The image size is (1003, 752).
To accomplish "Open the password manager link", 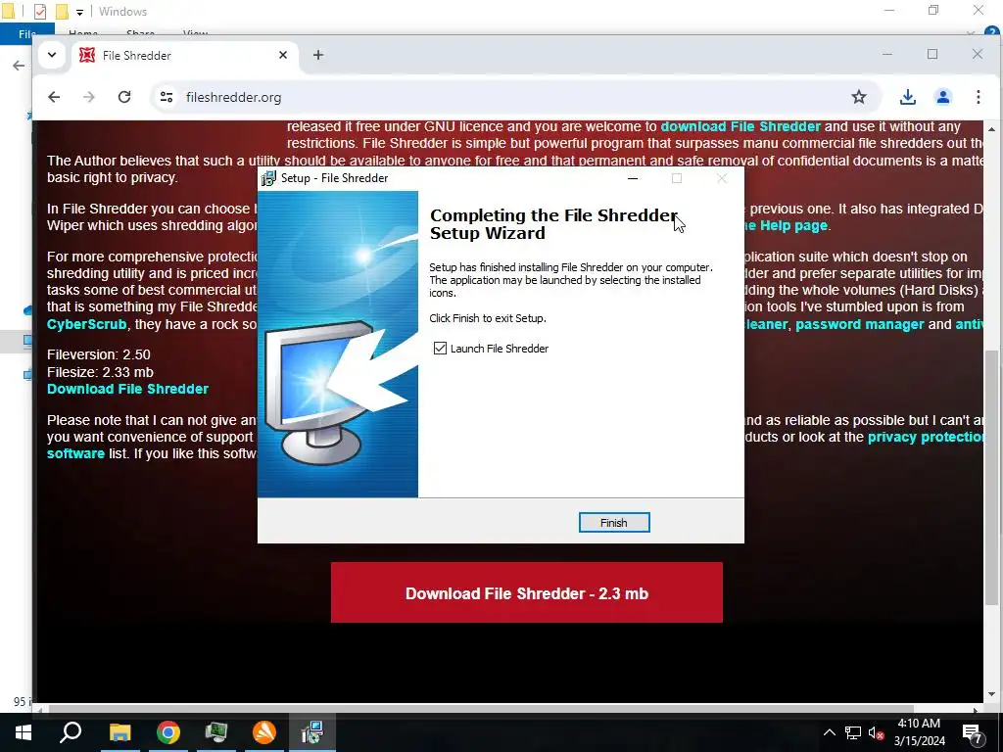I will 860,324.
